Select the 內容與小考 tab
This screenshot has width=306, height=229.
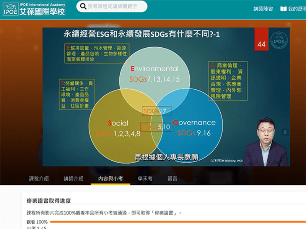tap(110, 179)
